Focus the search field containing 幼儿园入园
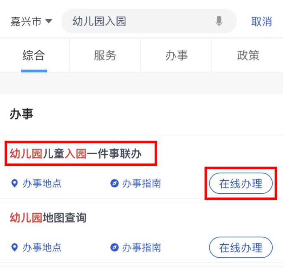283x269 pixels. [138, 21]
